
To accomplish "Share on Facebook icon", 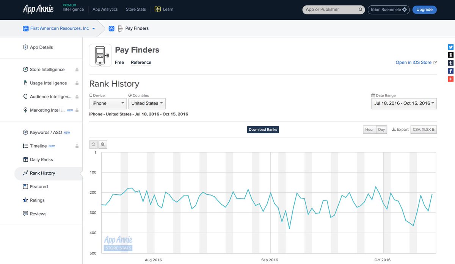I will click(451, 71).
